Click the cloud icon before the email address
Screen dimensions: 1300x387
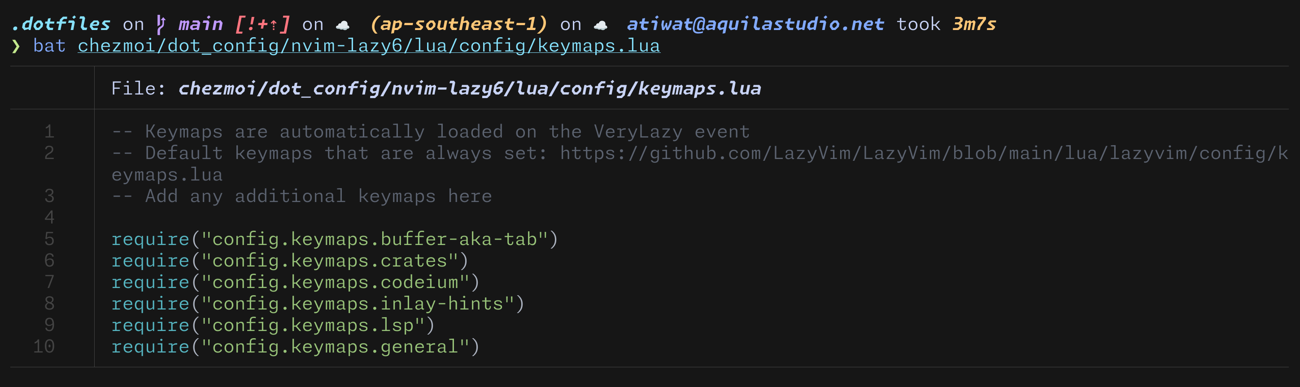(601, 25)
